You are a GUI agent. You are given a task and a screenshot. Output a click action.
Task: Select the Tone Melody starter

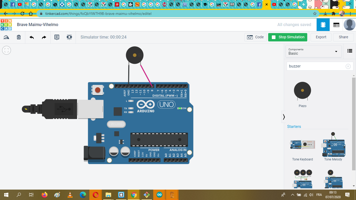pos(333,146)
